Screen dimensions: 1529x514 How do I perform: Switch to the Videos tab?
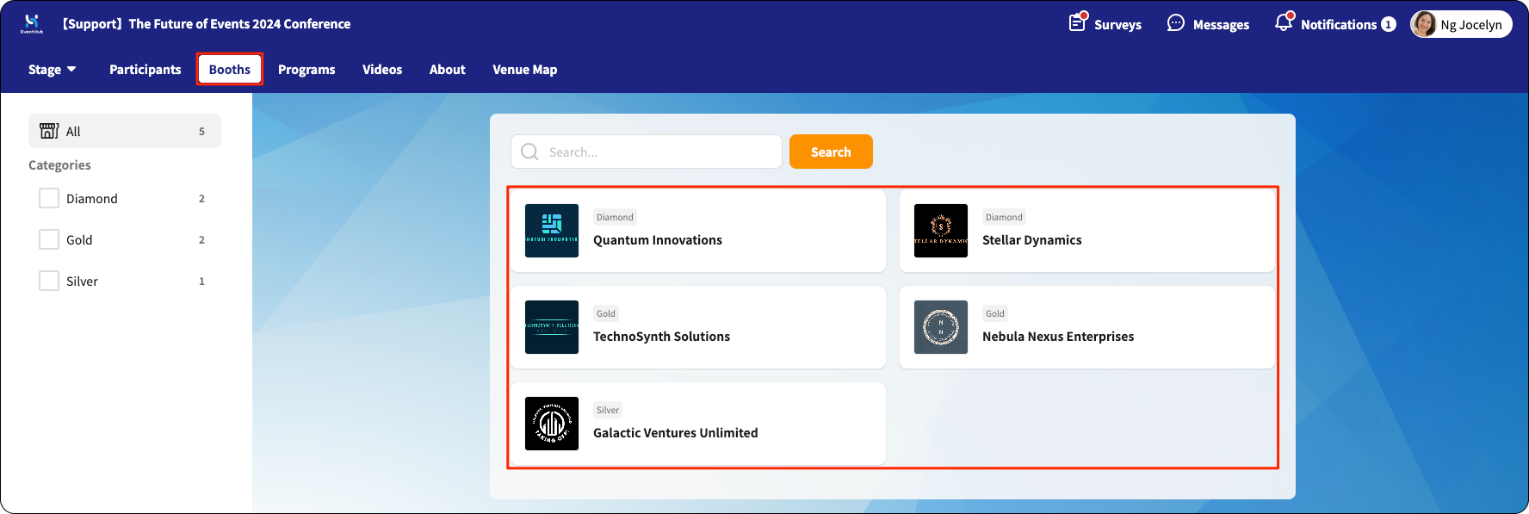coord(382,70)
